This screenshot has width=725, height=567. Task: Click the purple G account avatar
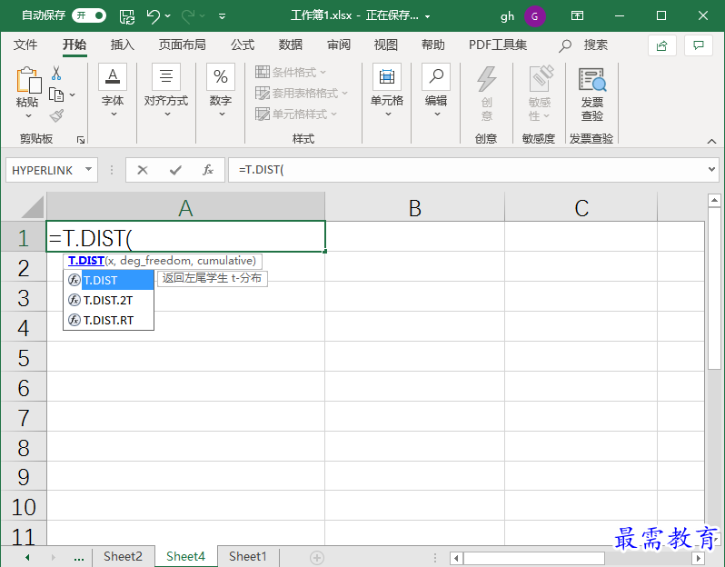pos(535,16)
